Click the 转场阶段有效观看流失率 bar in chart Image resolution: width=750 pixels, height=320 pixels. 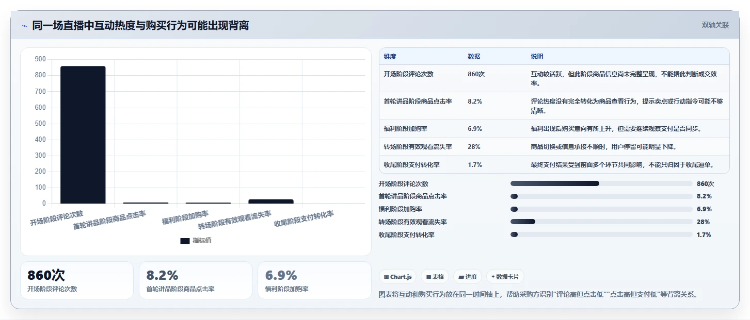click(271, 201)
